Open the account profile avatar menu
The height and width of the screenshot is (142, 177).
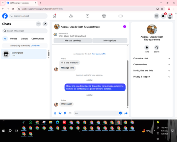coord(170,16)
